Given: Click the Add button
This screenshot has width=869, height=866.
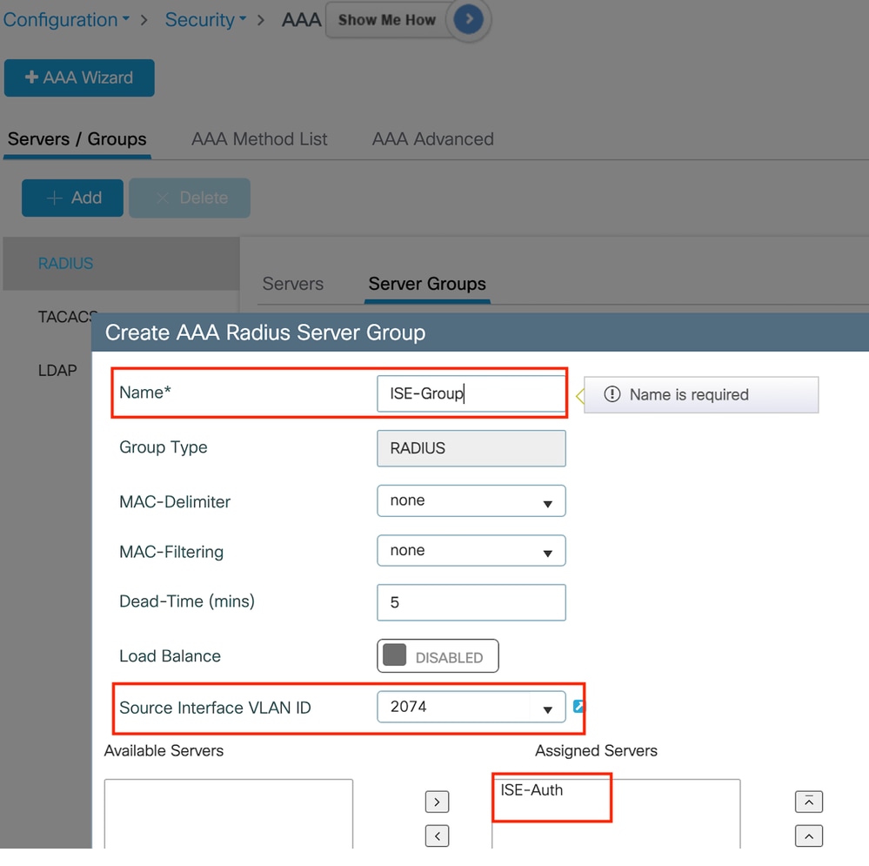Looking at the screenshot, I should click(x=72, y=198).
